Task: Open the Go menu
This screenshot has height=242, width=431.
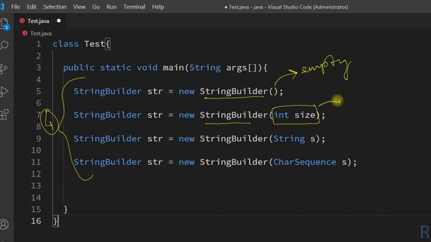Action: tap(96, 7)
